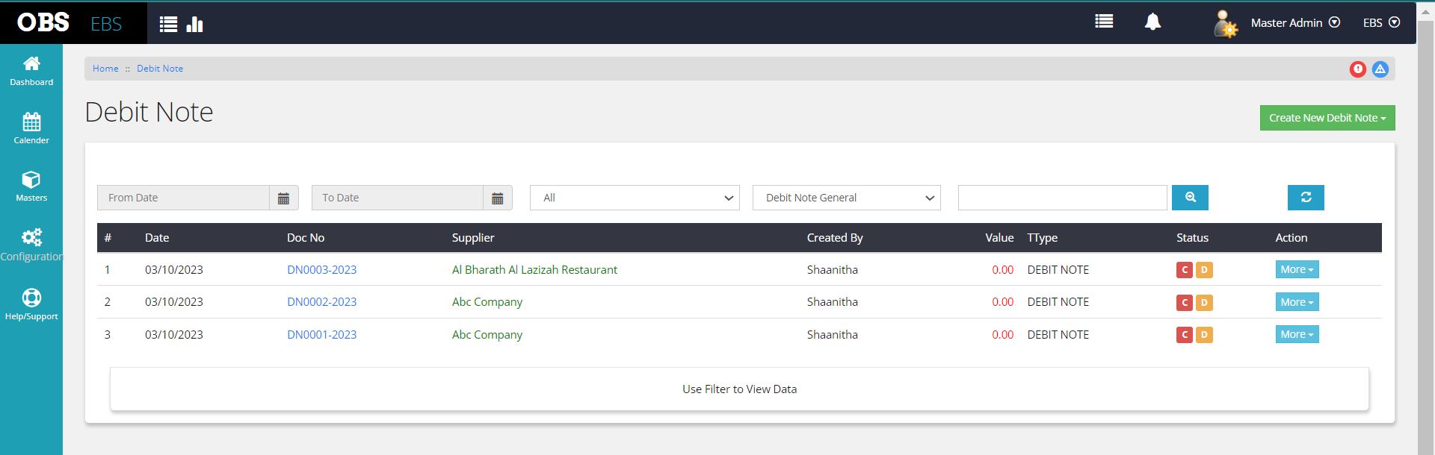Click red C status badge for DN0003-2023
The image size is (1435, 455).
tap(1184, 270)
